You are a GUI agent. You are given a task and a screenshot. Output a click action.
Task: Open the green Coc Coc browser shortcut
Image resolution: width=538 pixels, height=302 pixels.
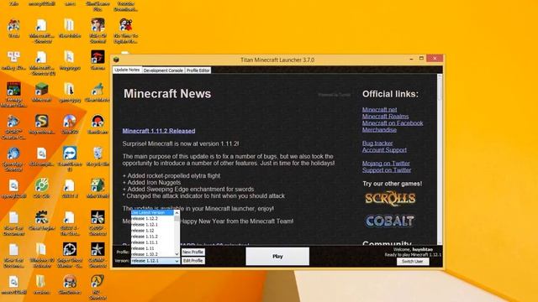tap(41, 188)
